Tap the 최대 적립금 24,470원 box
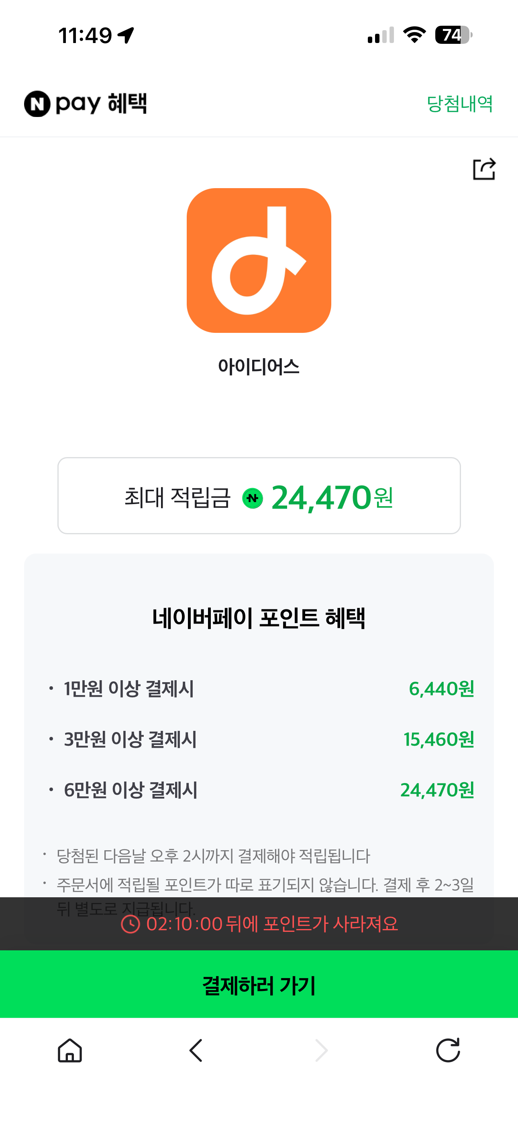The height and width of the screenshot is (1124, 518). (259, 496)
